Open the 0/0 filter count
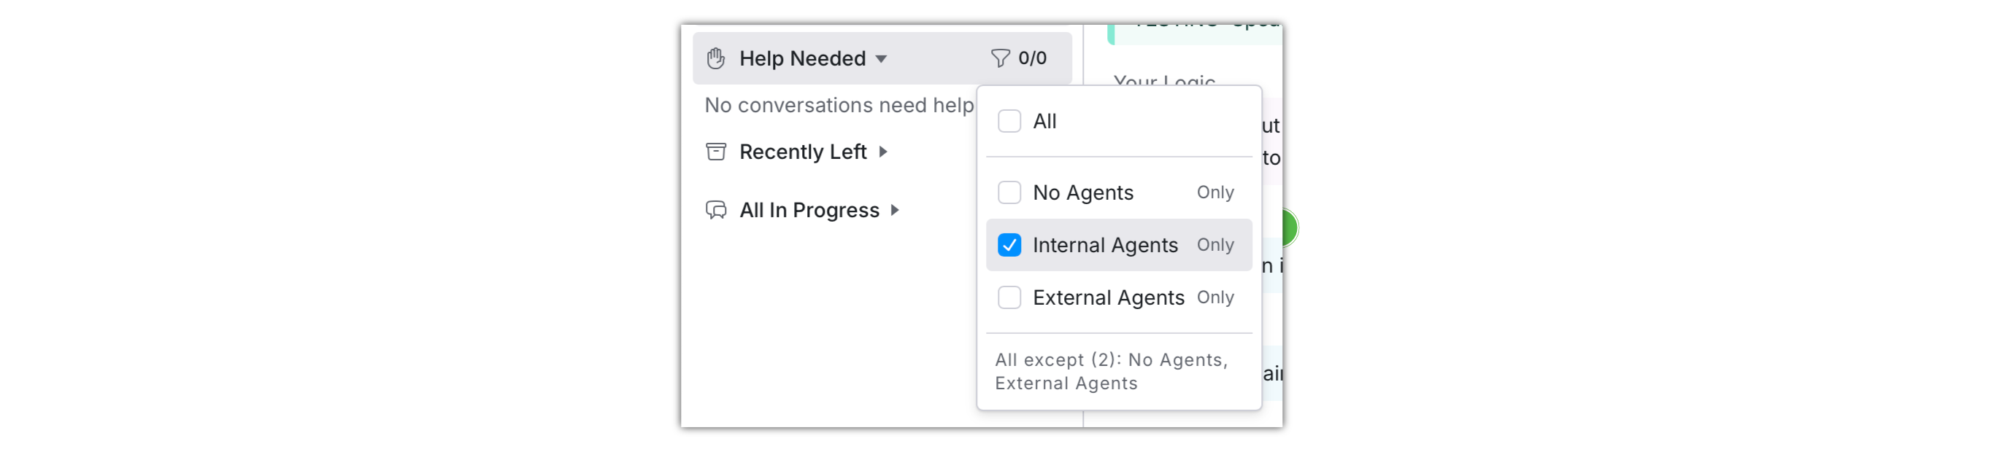The height and width of the screenshot is (452, 1994). click(1032, 59)
